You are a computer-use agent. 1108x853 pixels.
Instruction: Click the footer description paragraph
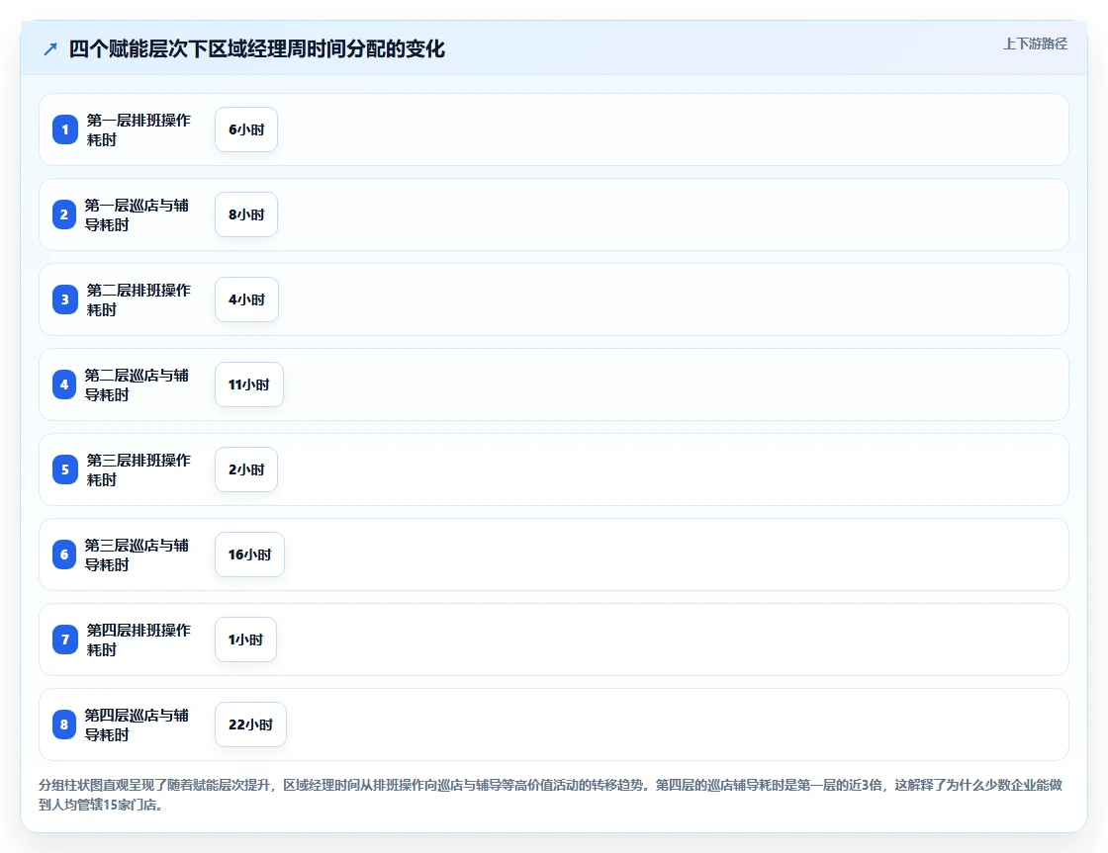[x=550, y=795]
